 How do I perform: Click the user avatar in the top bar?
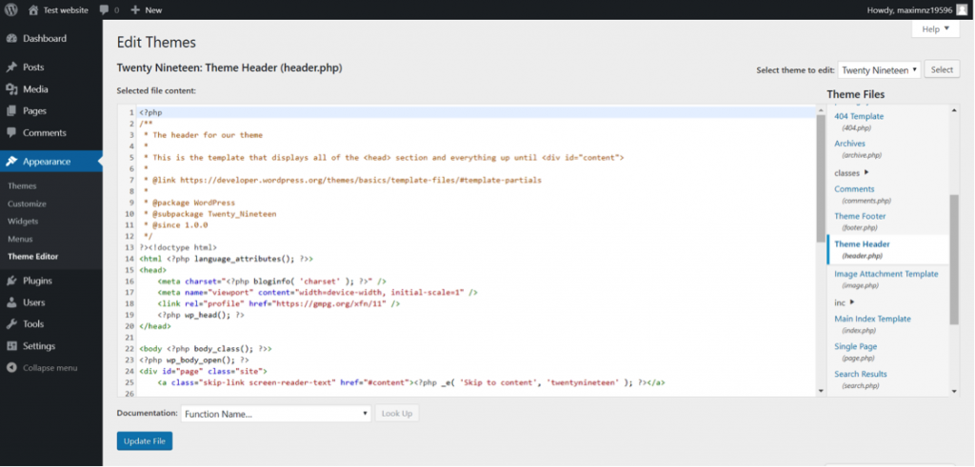click(962, 10)
